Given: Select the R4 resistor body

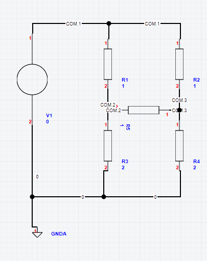Looking at the screenshot, I should click(x=179, y=146).
